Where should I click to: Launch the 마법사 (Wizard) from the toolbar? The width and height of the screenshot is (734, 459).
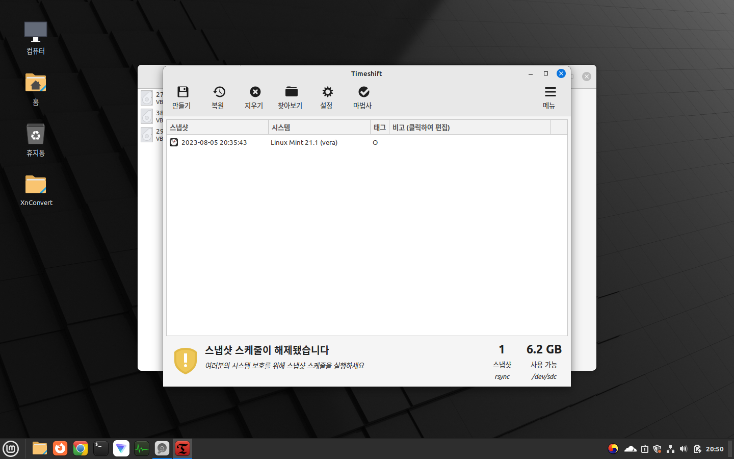(363, 98)
